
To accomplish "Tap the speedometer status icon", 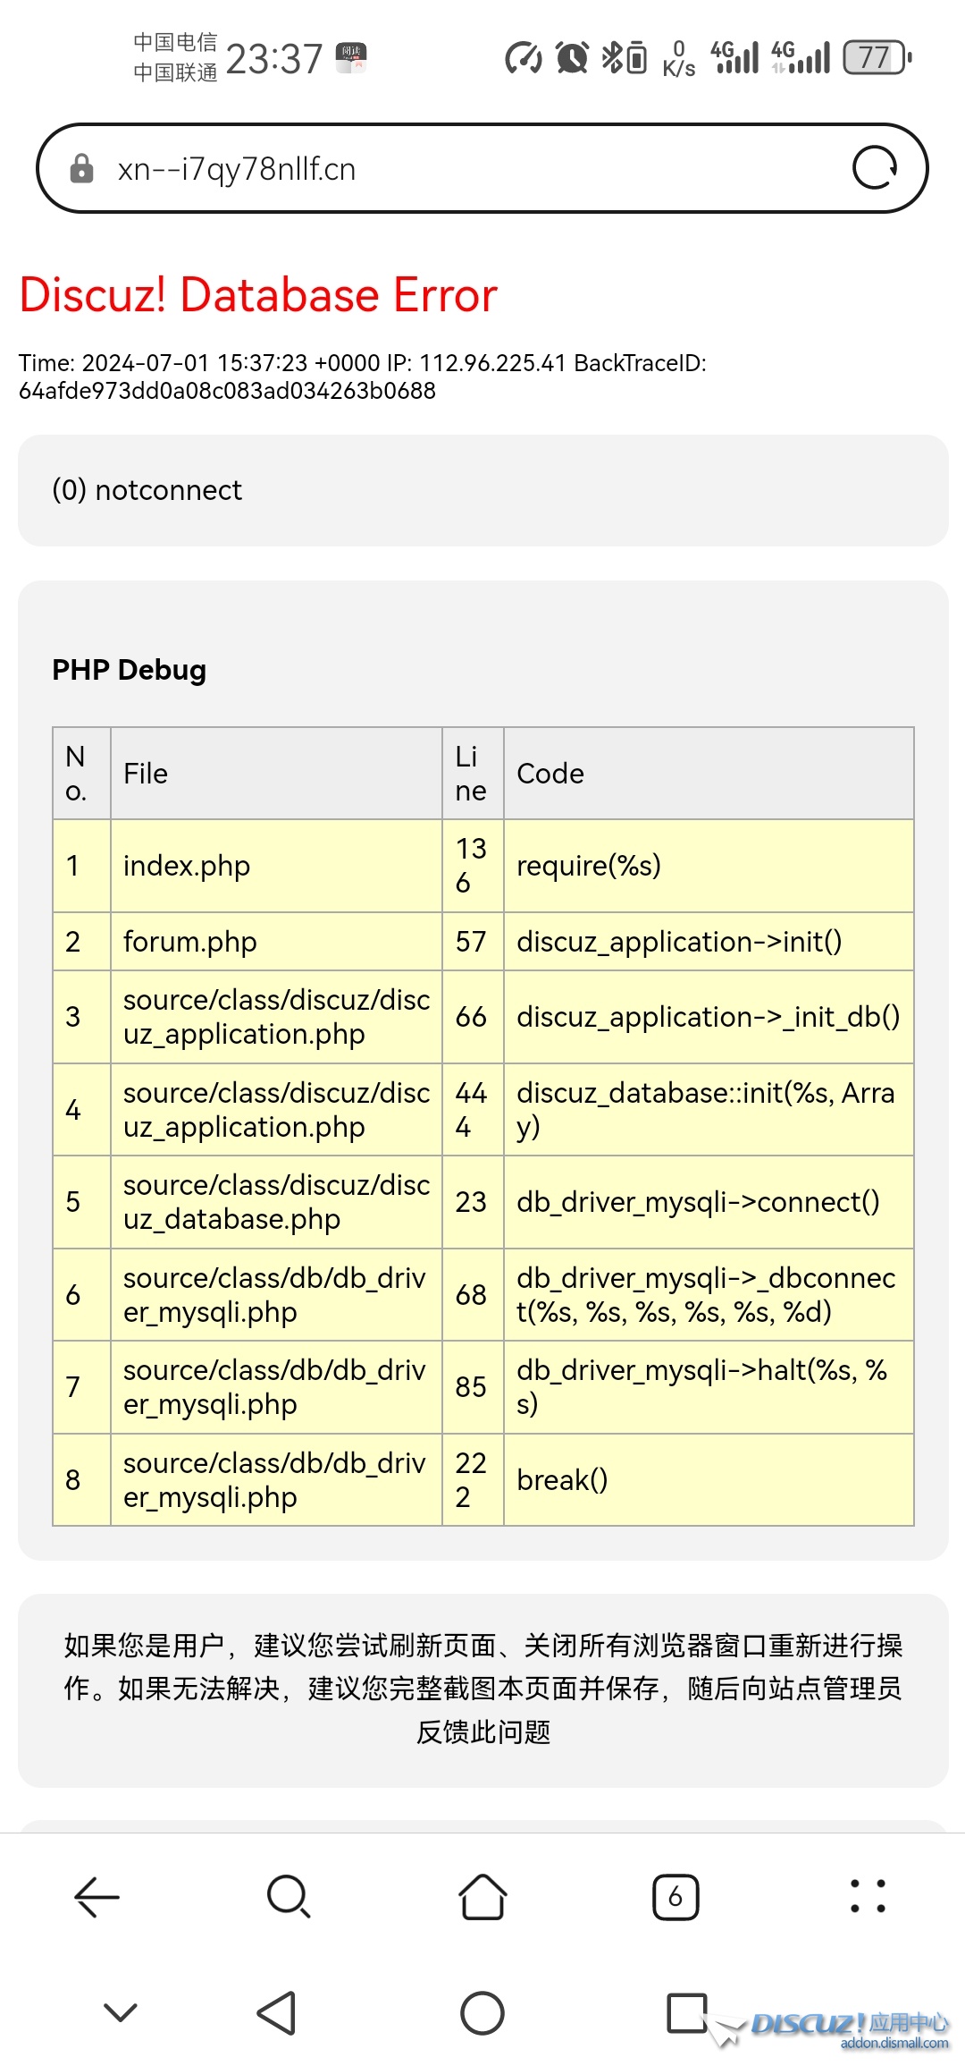I will click(524, 58).
